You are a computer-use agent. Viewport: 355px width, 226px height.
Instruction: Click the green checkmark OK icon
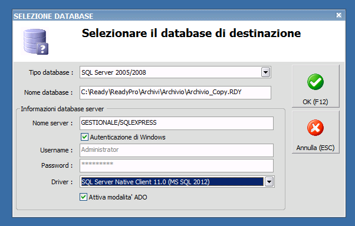[x=315, y=82]
